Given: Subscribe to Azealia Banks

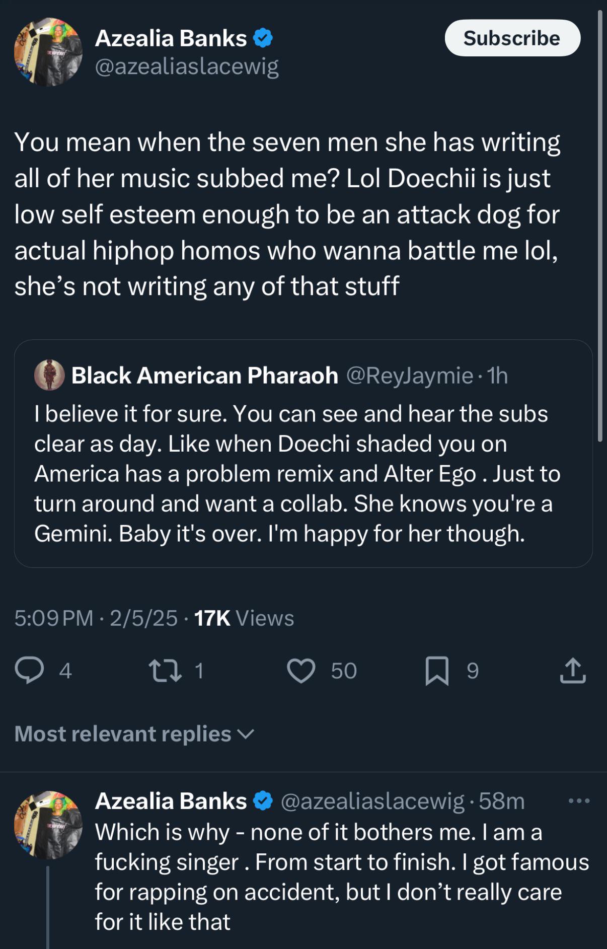Looking at the screenshot, I should pos(512,38).
